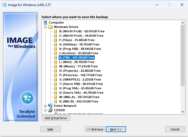Select the Computer root tree item
Screen dimensions: 188x137
[56, 22]
